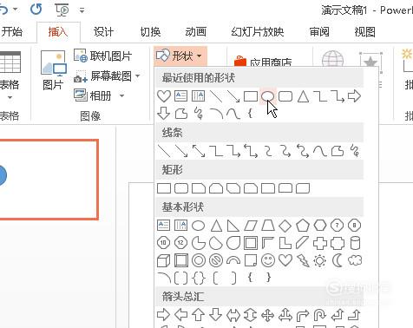Viewport: 413px width, 328px height.
Task: Choose the trapezoid basic shape
Action: [x=268, y=226]
